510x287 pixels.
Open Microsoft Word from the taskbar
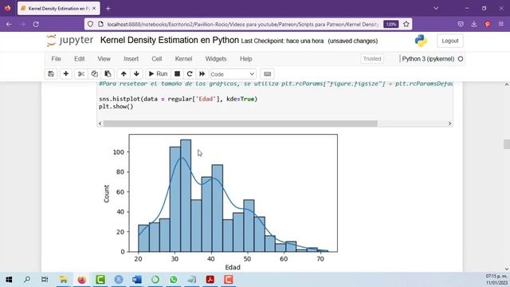click(137, 280)
